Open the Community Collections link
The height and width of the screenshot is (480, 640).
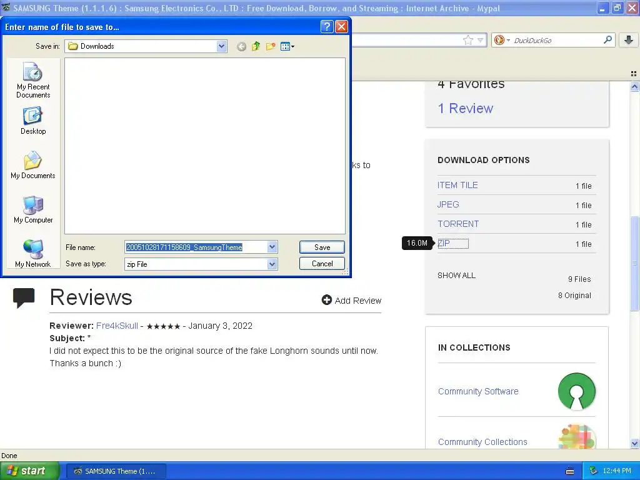pyautogui.click(x=482, y=442)
